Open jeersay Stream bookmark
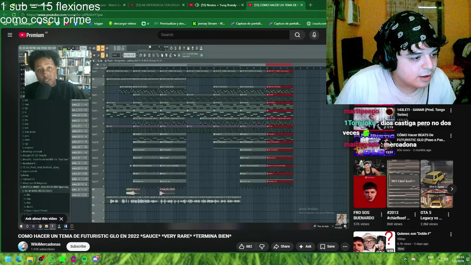This screenshot has width=471, height=265. 209,24
